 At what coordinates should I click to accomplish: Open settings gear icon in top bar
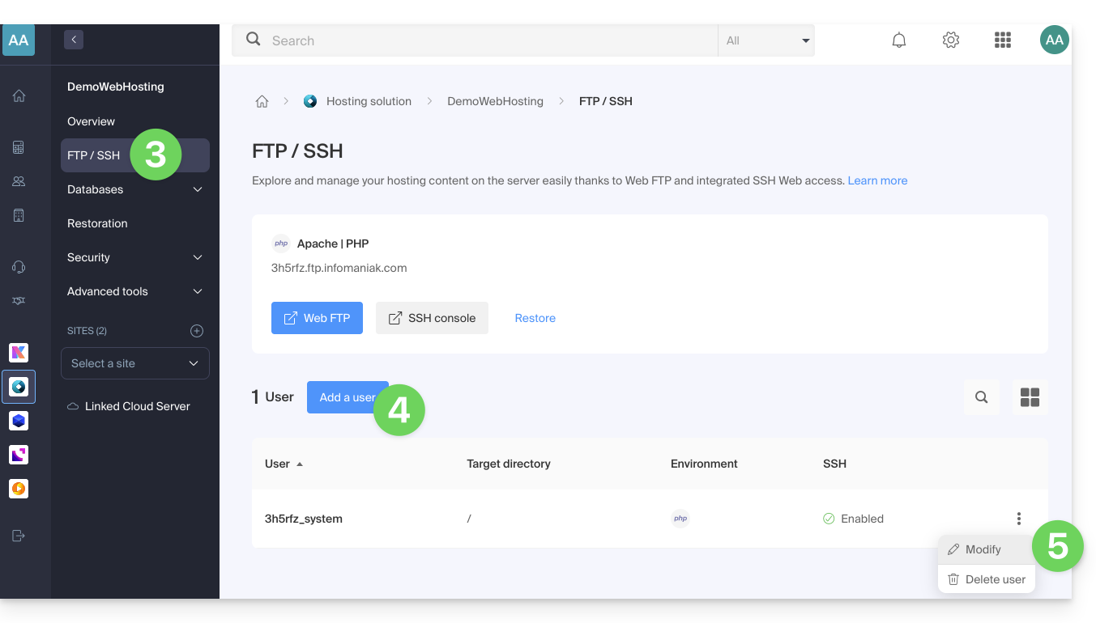click(950, 40)
